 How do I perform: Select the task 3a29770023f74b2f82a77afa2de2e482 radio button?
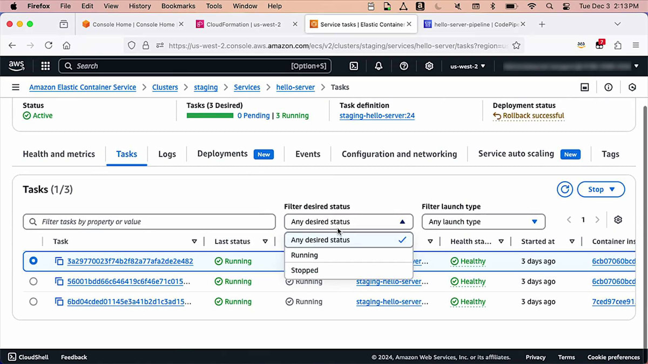click(33, 261)
